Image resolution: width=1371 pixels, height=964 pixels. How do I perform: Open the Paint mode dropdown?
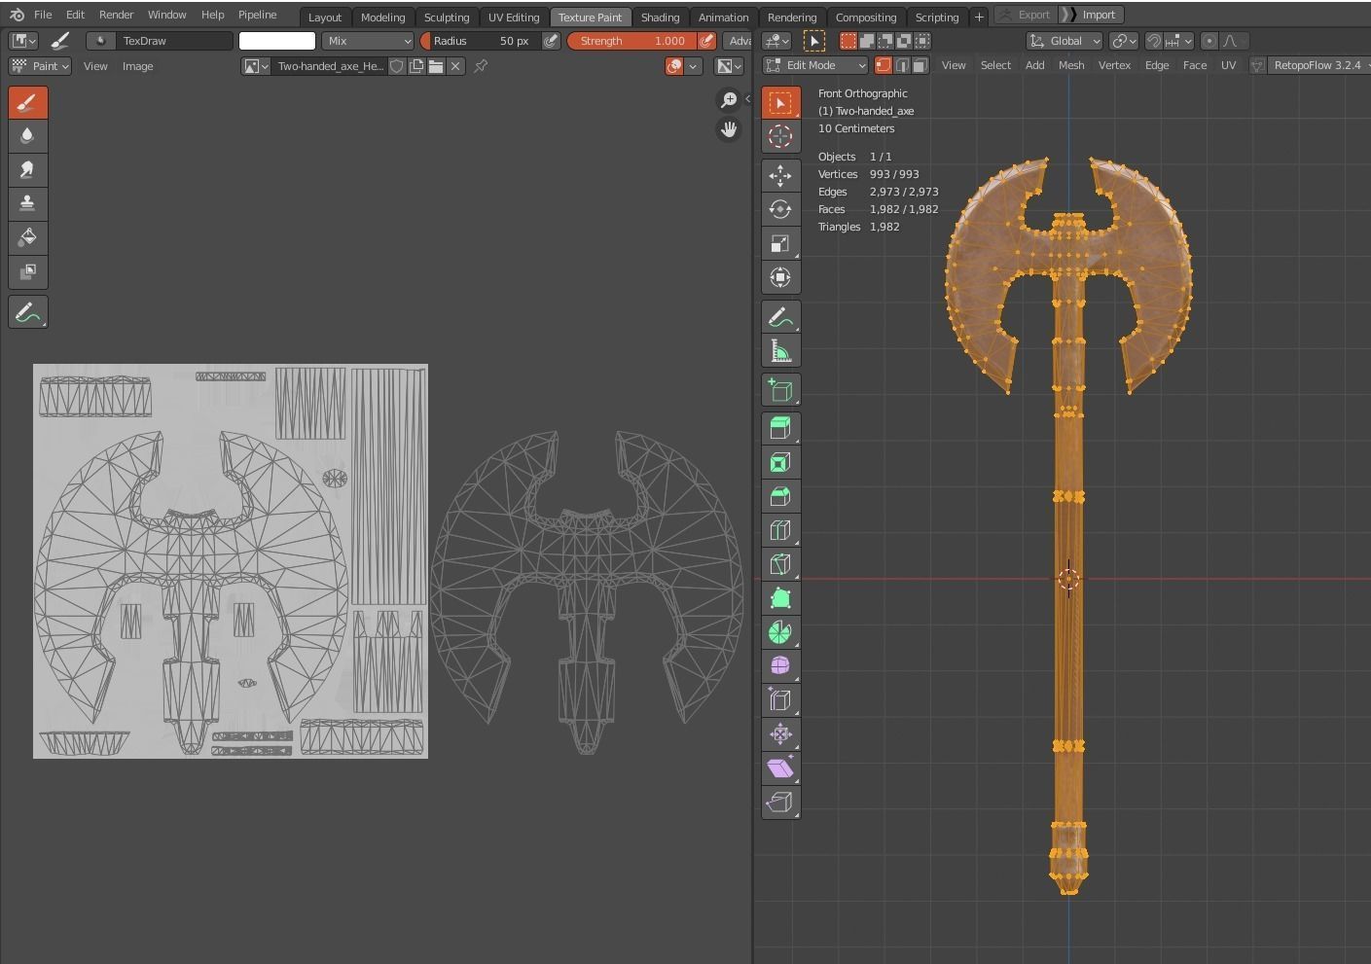pyautogui.click(x=40, y=66)
